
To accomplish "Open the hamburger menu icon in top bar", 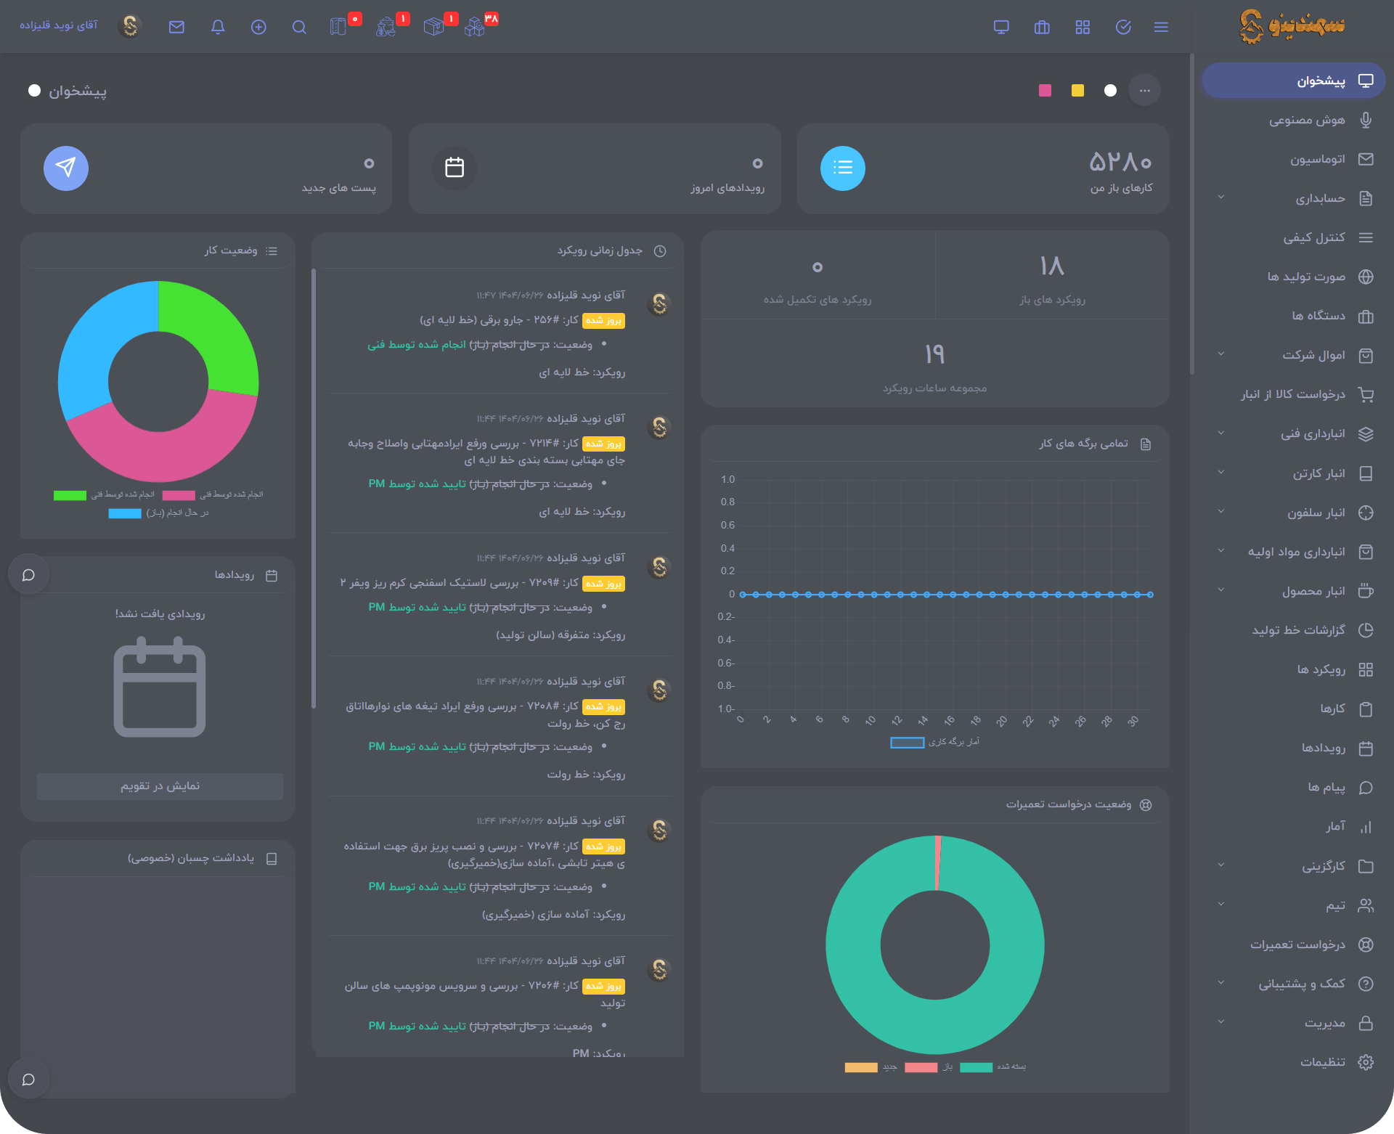I will pyautogui.click(x=1161, y=27).
